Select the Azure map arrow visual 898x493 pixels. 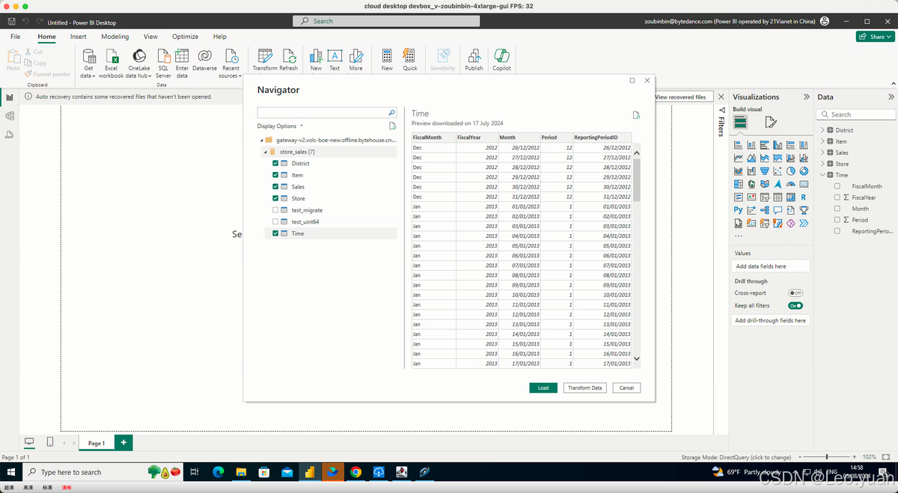[778, 184]
